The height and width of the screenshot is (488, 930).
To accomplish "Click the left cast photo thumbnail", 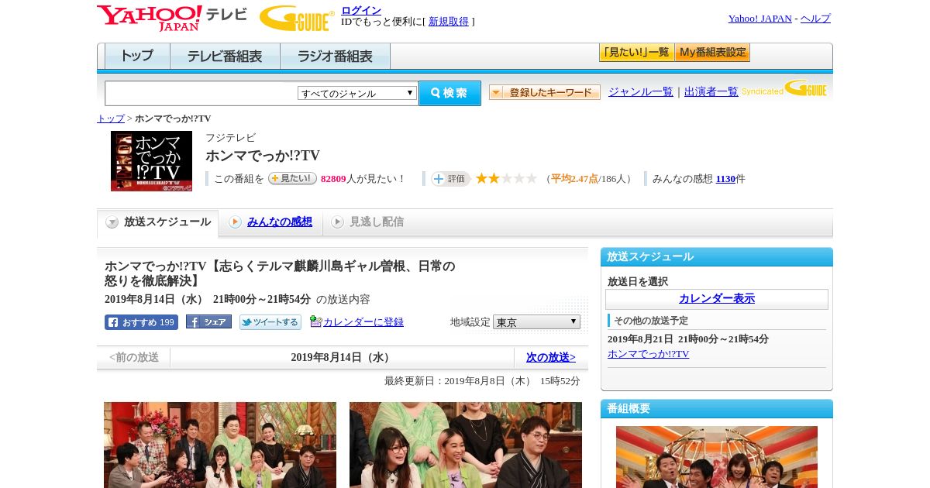I will pos(220,445).
